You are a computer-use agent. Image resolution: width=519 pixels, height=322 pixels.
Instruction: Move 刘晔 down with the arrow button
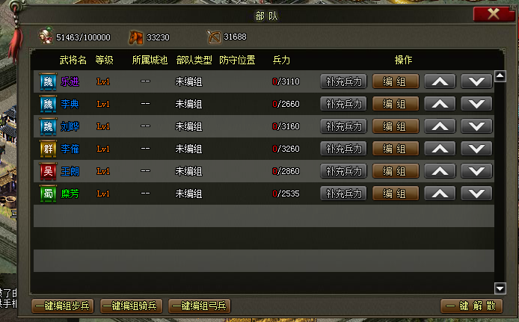[476, 126]
